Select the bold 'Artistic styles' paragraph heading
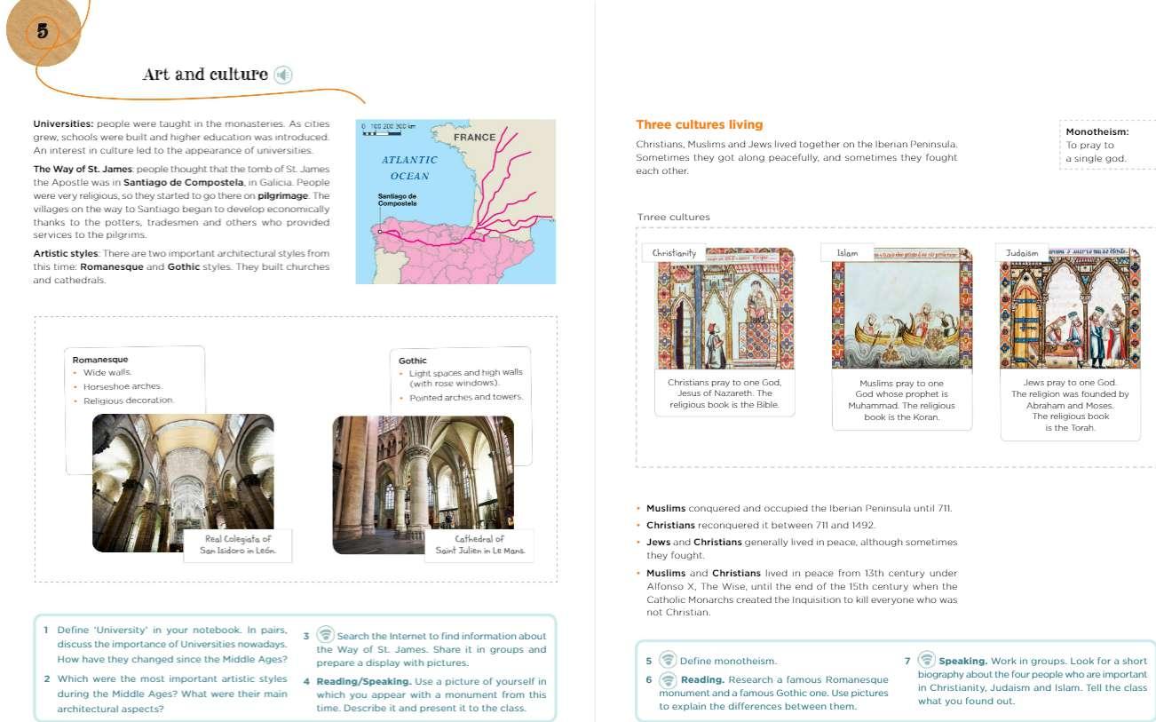The height and width of the screenshot is (722, 1156). pyautogui.click(x=66, y=254)
